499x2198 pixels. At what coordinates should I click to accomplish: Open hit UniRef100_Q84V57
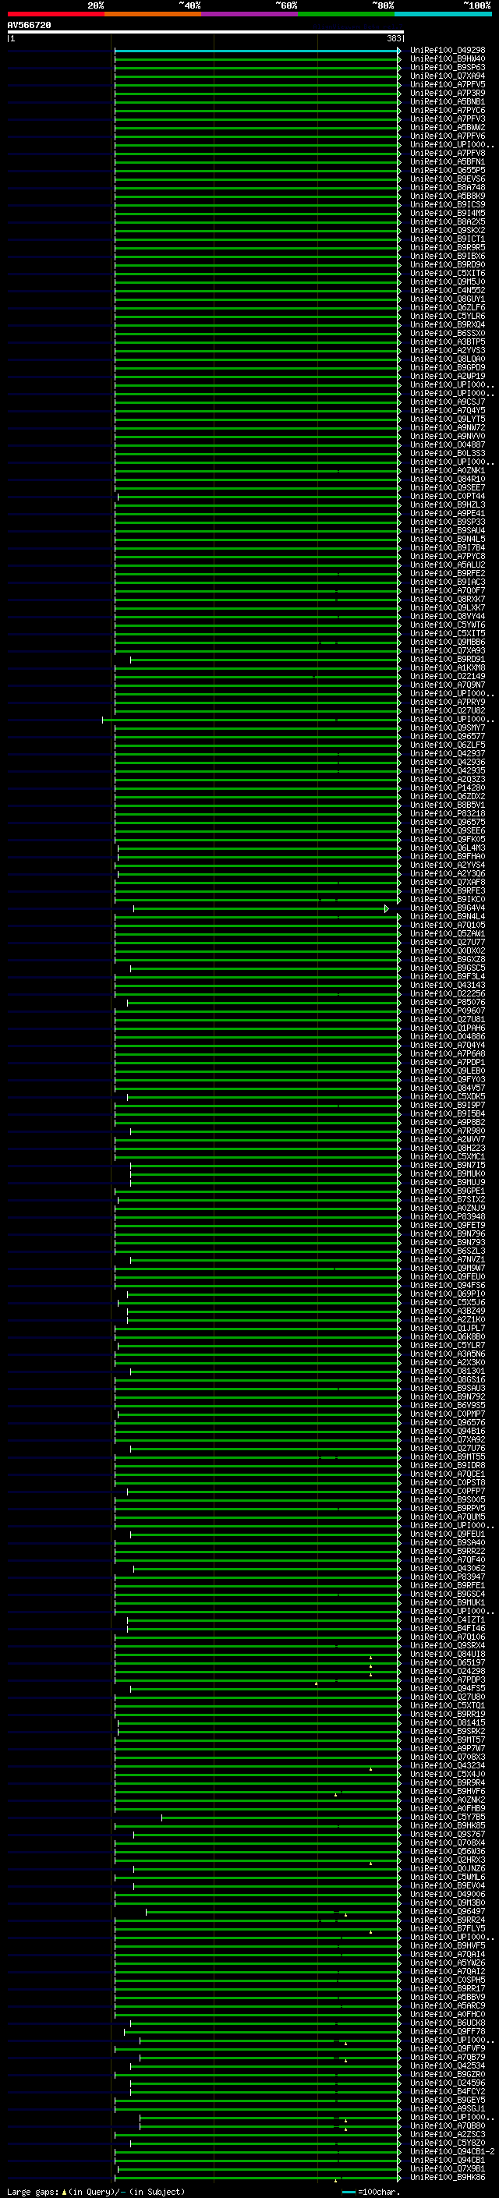click(x=448, y=1088)
